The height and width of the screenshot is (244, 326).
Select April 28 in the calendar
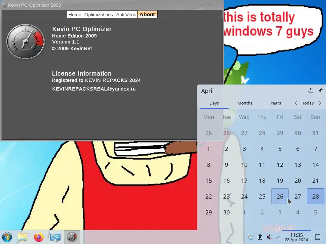coord(315,196)
